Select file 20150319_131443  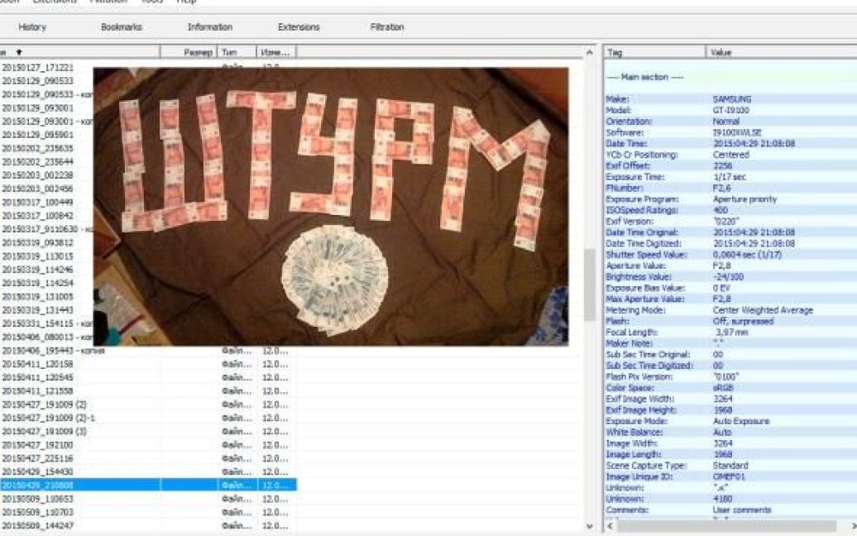click(x=37, y=310)
